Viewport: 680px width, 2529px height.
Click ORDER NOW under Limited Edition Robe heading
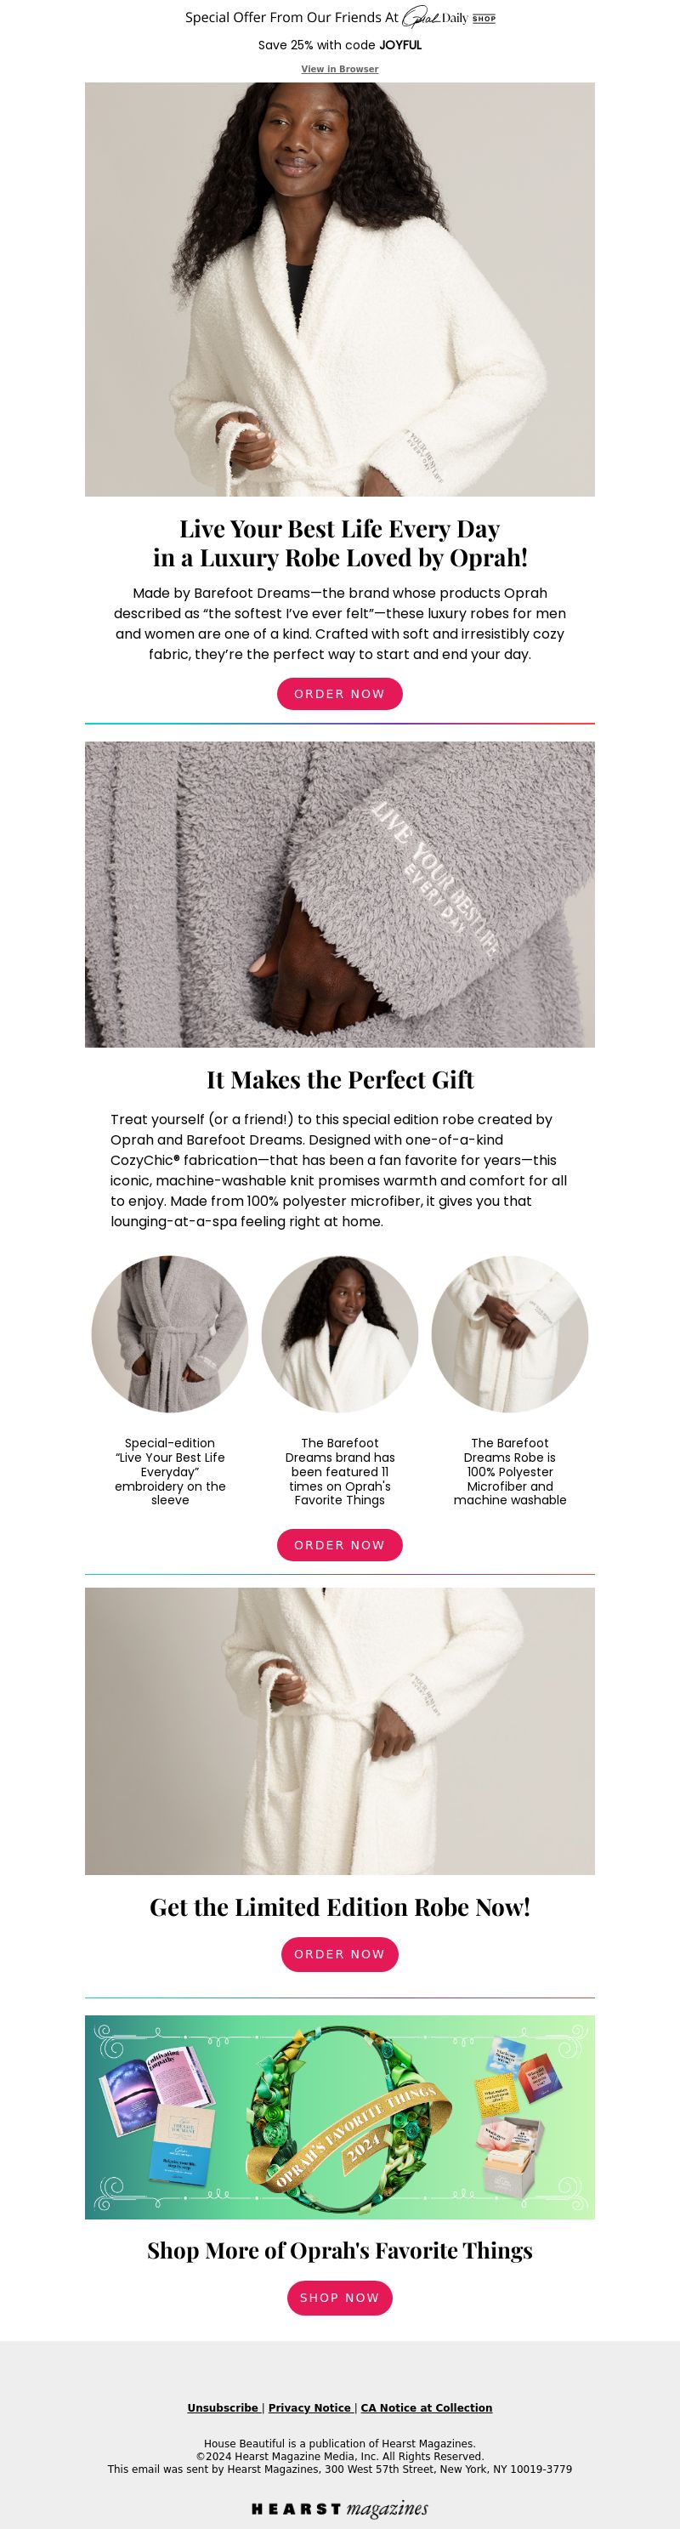[339, 1953]
